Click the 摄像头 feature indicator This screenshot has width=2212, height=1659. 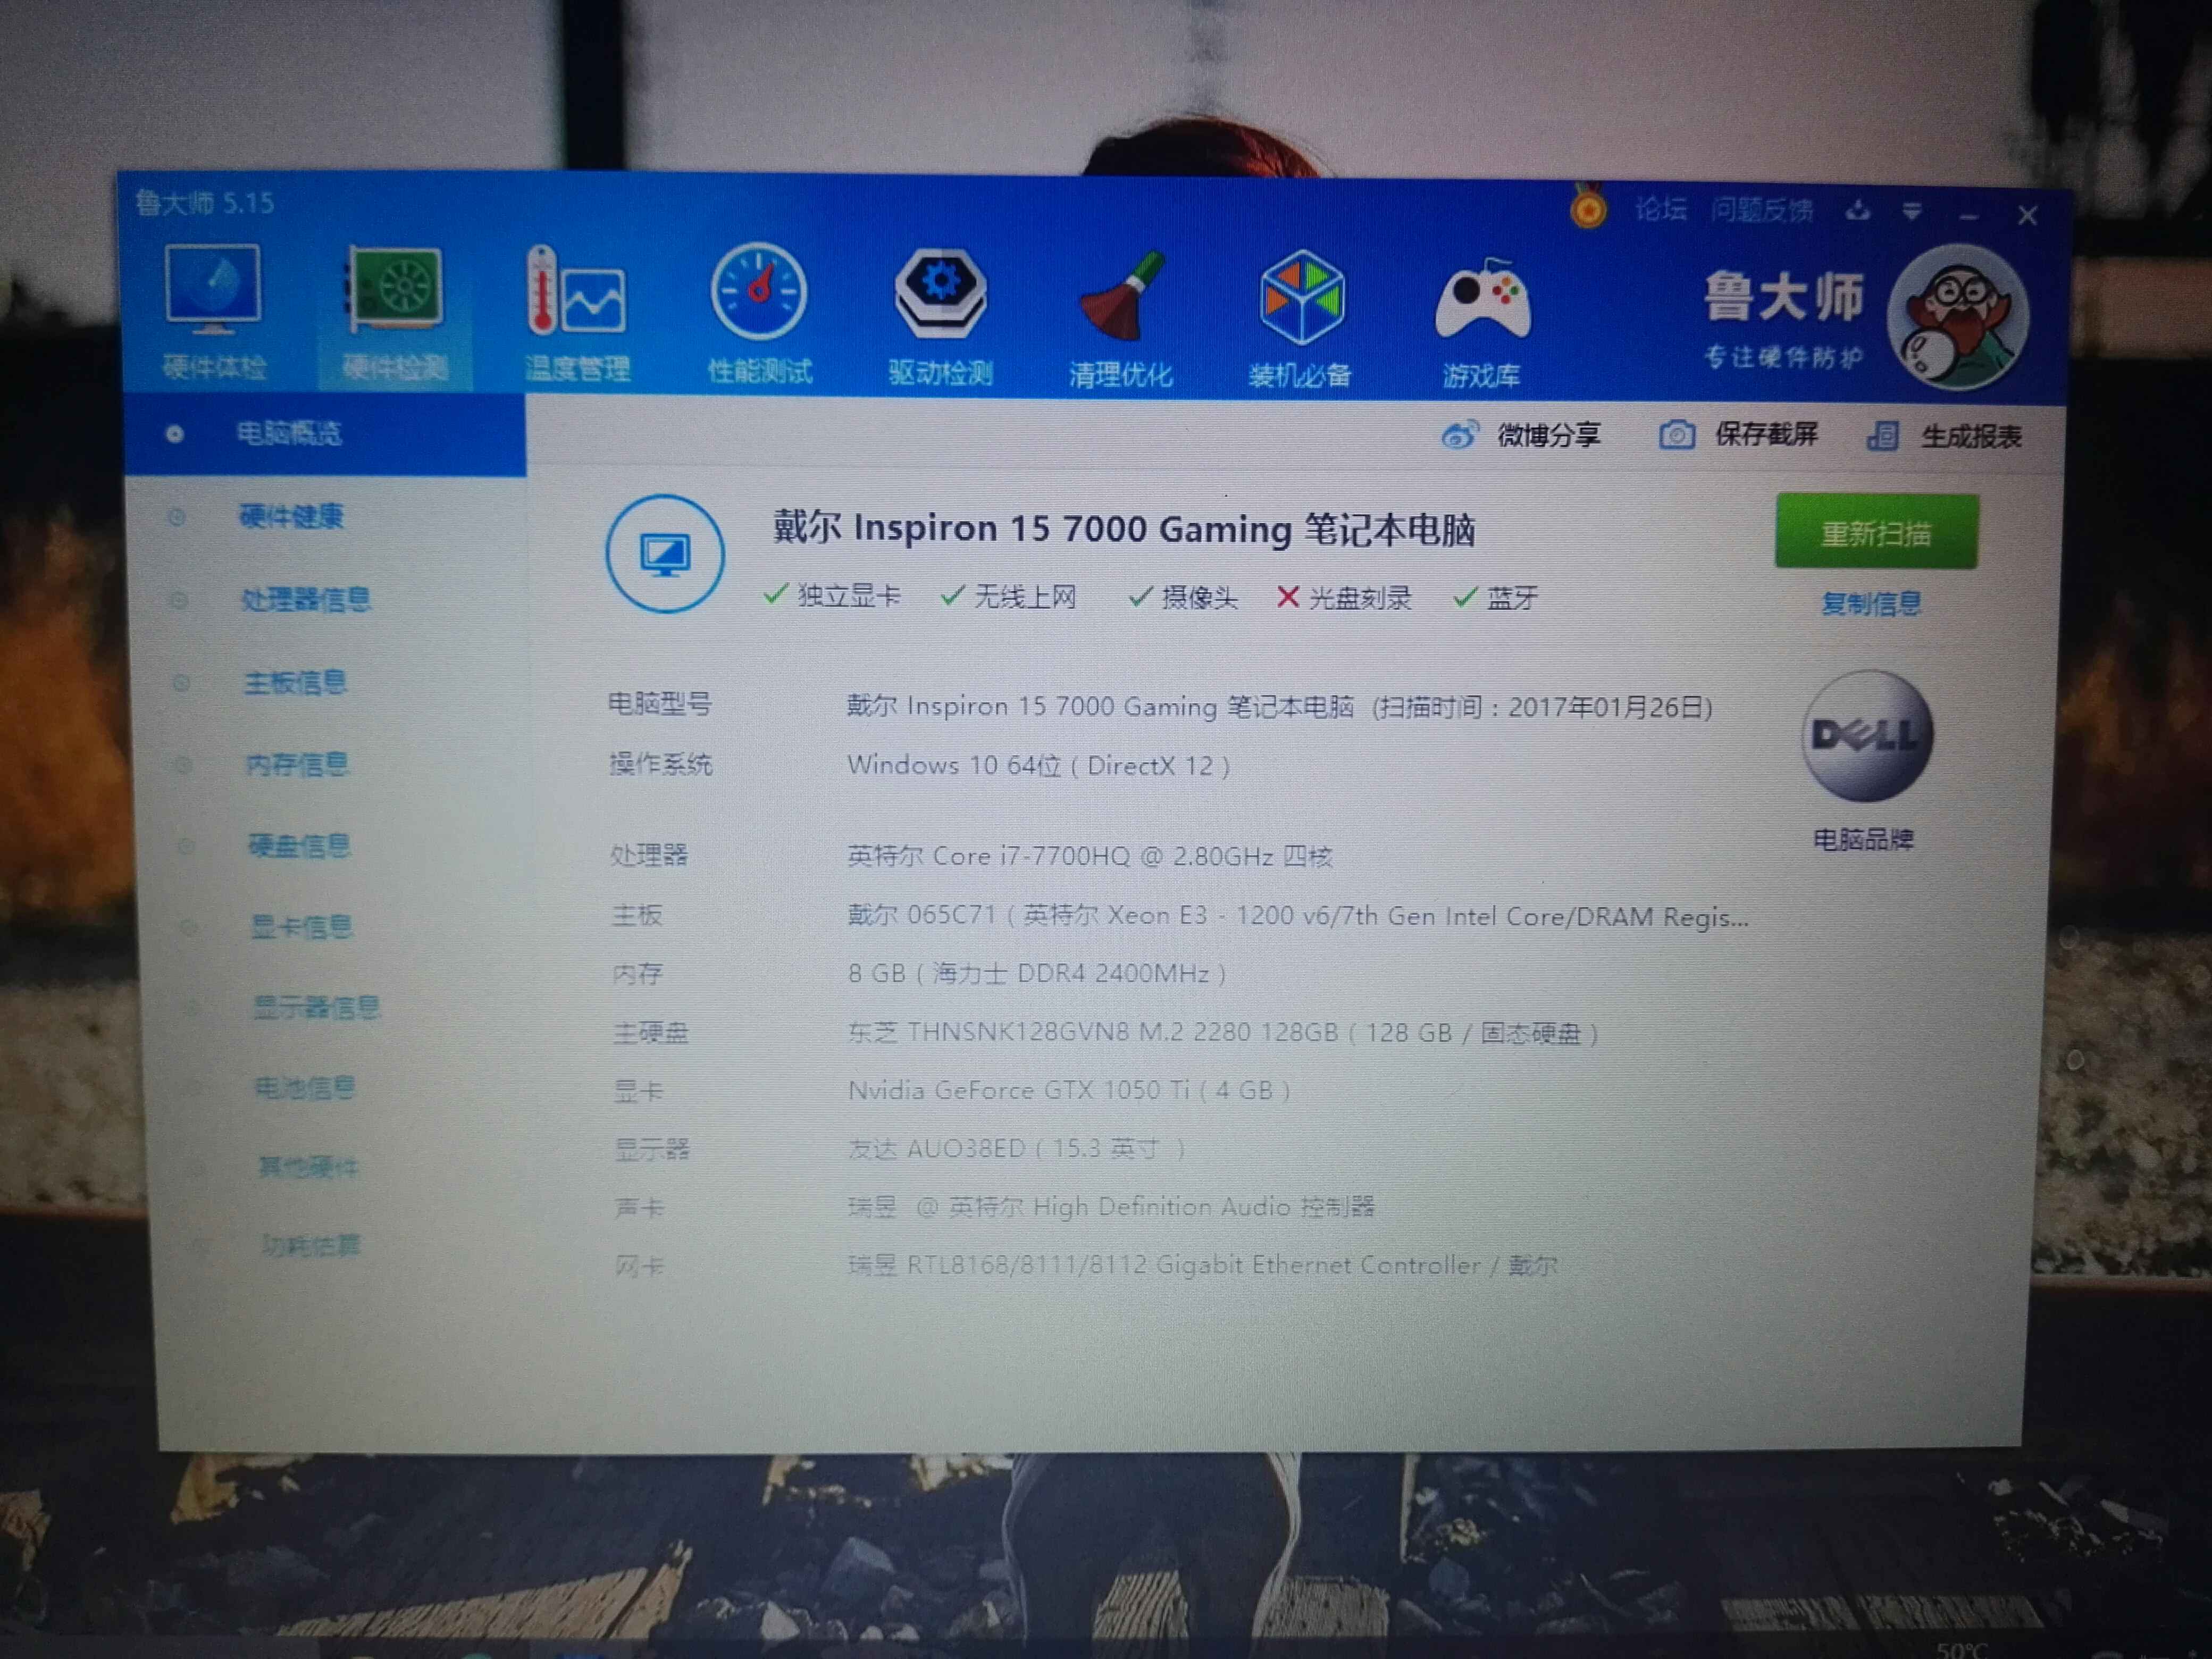[1183, 598]
